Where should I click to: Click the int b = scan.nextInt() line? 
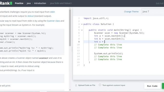(x=109, y=39)
